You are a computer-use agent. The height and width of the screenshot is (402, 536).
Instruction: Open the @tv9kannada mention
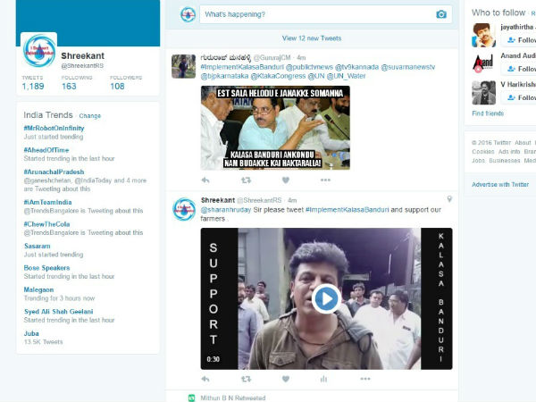coord(356,67)
